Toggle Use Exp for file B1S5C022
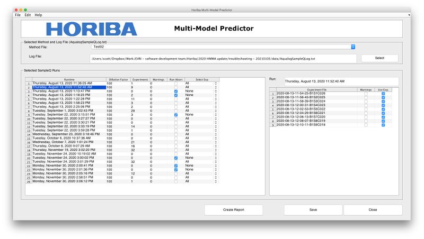Screen dimensions: 424x239 pyautogui.click(x=383, y=109)
